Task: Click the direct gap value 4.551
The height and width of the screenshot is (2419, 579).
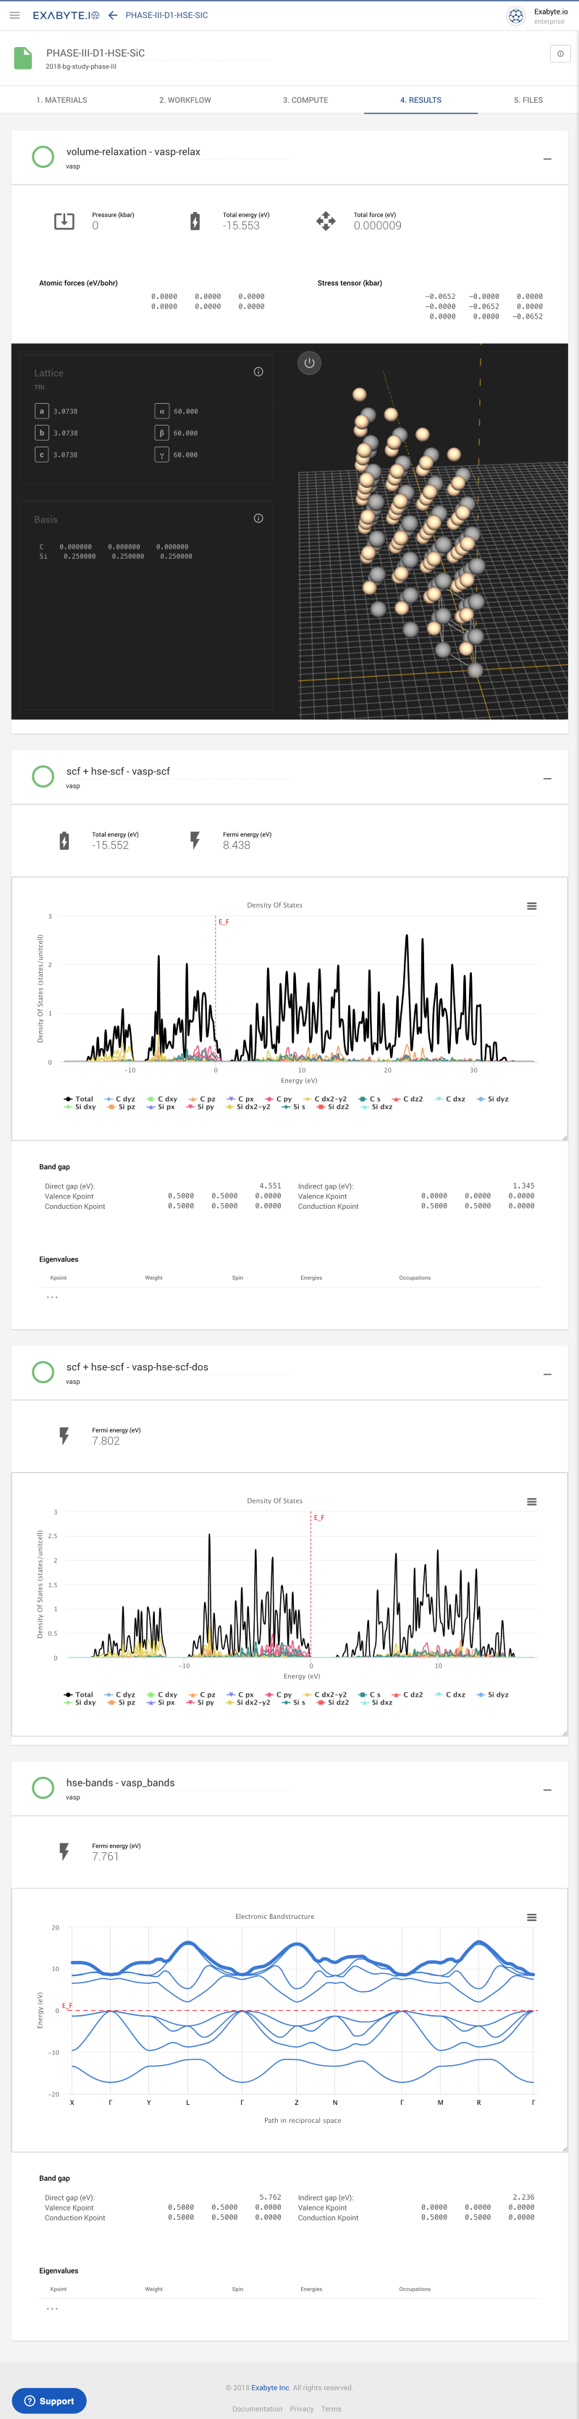Action: (x=270, y=1186)
